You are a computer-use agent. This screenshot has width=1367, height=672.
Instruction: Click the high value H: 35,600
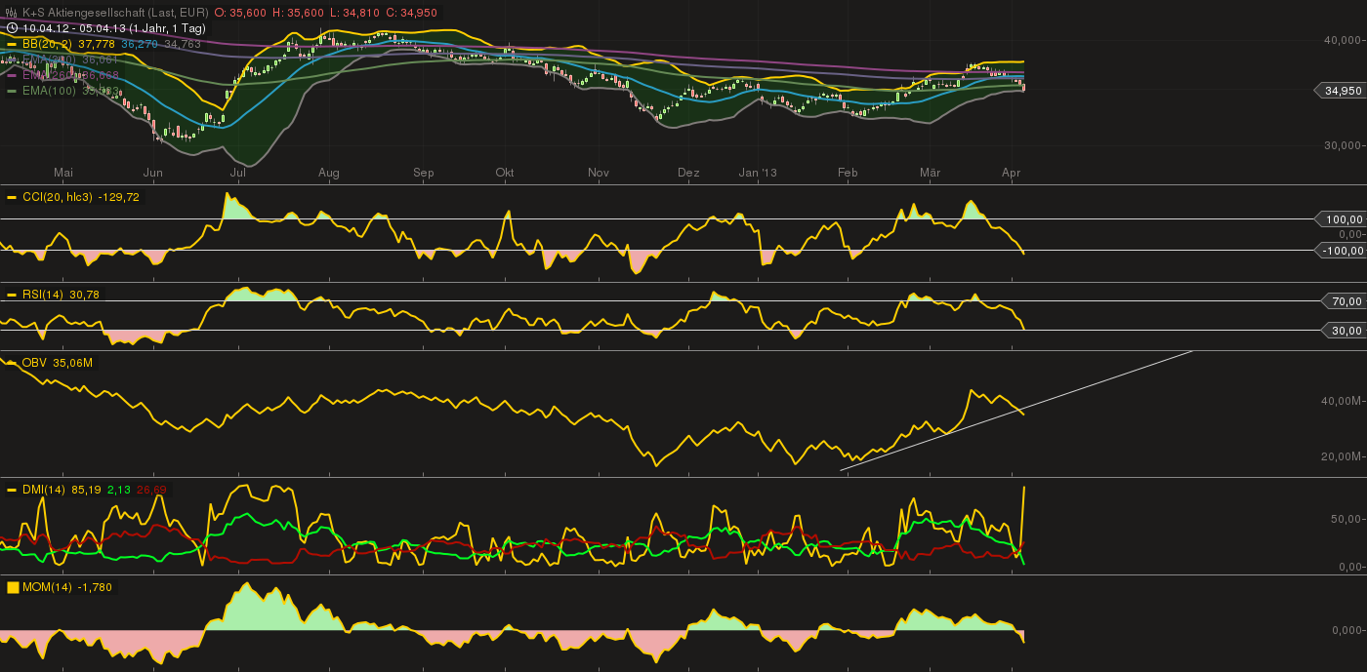(x=299, y=13)
